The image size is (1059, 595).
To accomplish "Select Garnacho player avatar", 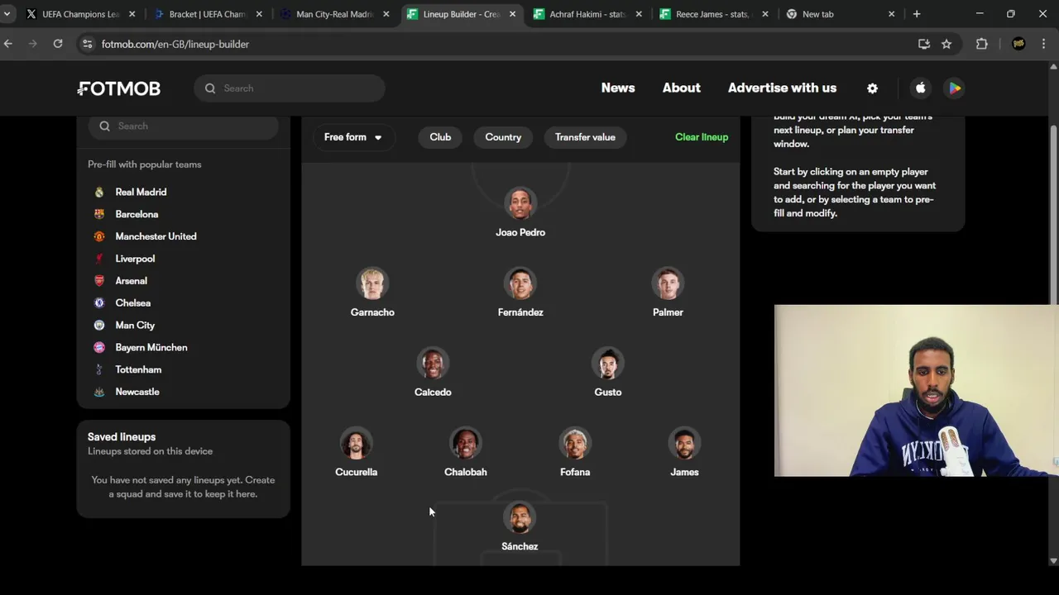I will pyautogui.click(x=372, y=283).
